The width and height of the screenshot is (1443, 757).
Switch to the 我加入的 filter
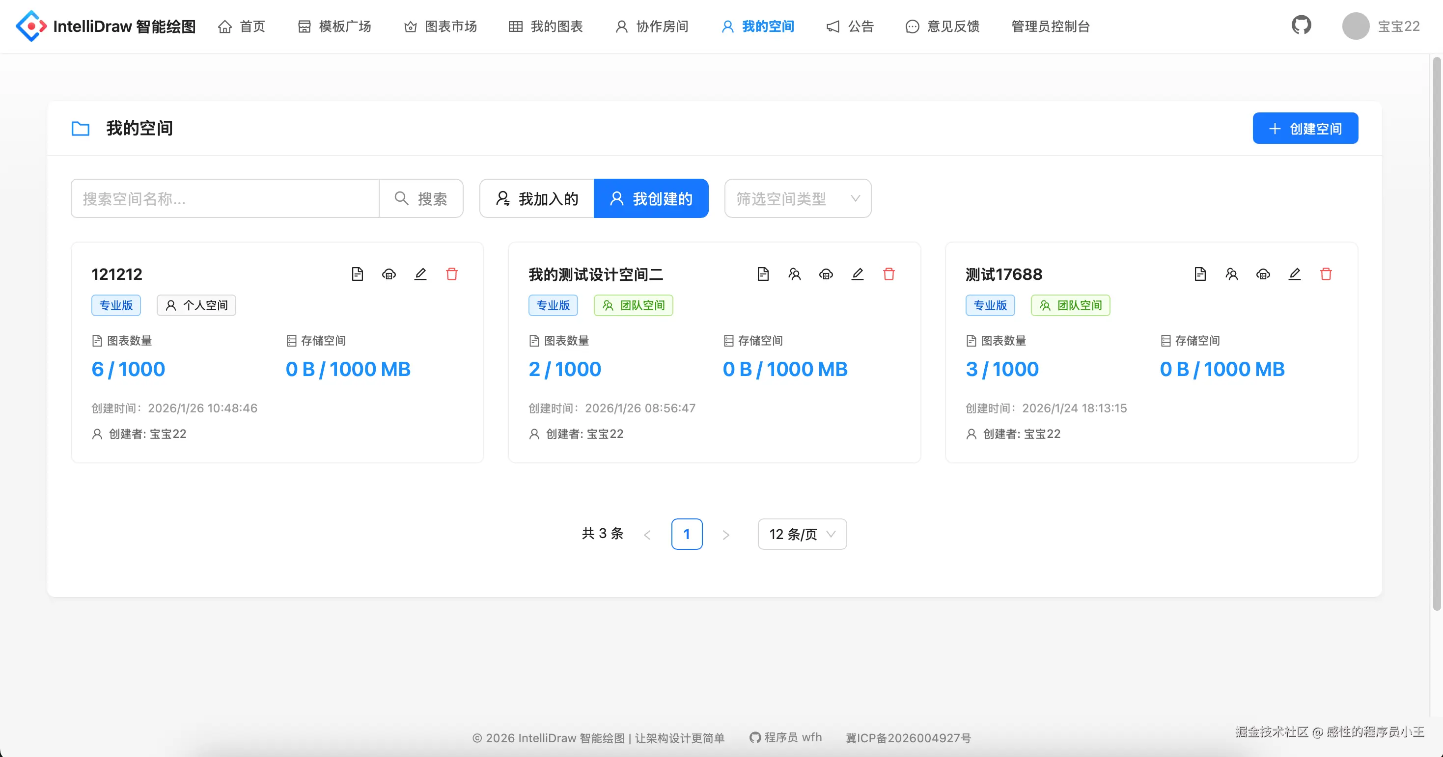click(537, 198)
